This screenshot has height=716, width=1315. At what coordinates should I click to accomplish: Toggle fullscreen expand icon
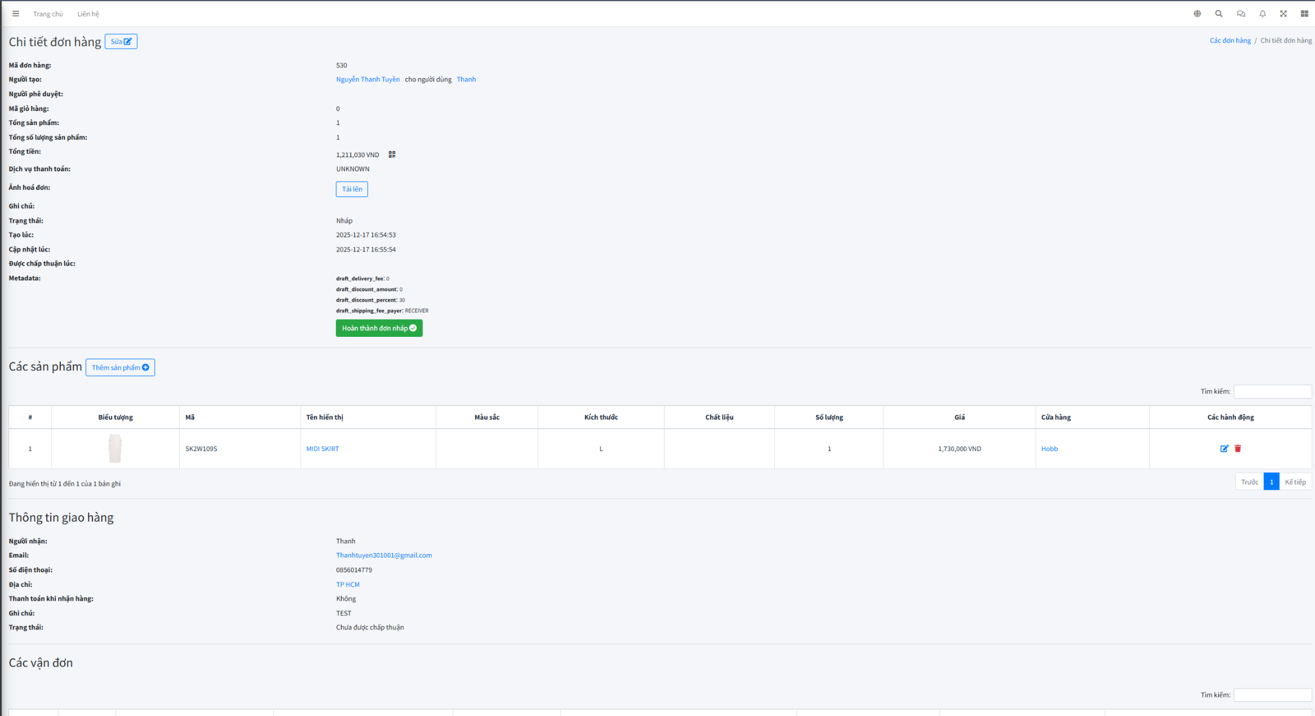pyautogui.click(x=1284, y=13)
